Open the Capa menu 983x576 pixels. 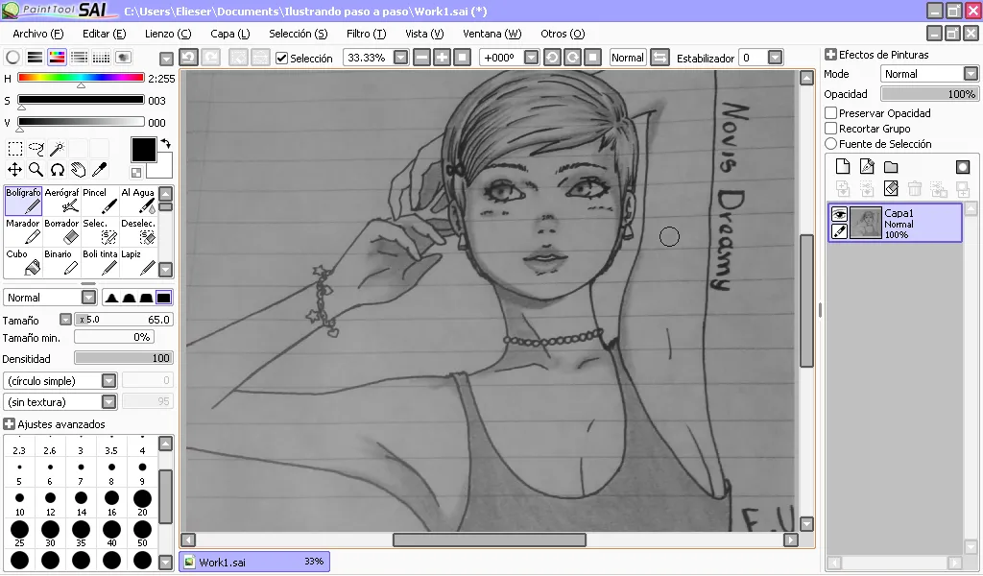[230, 34]
